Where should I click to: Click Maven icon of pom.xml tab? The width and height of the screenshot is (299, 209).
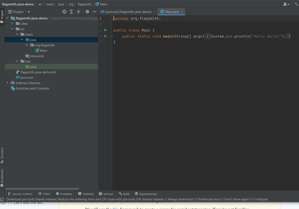coord(102,12)
